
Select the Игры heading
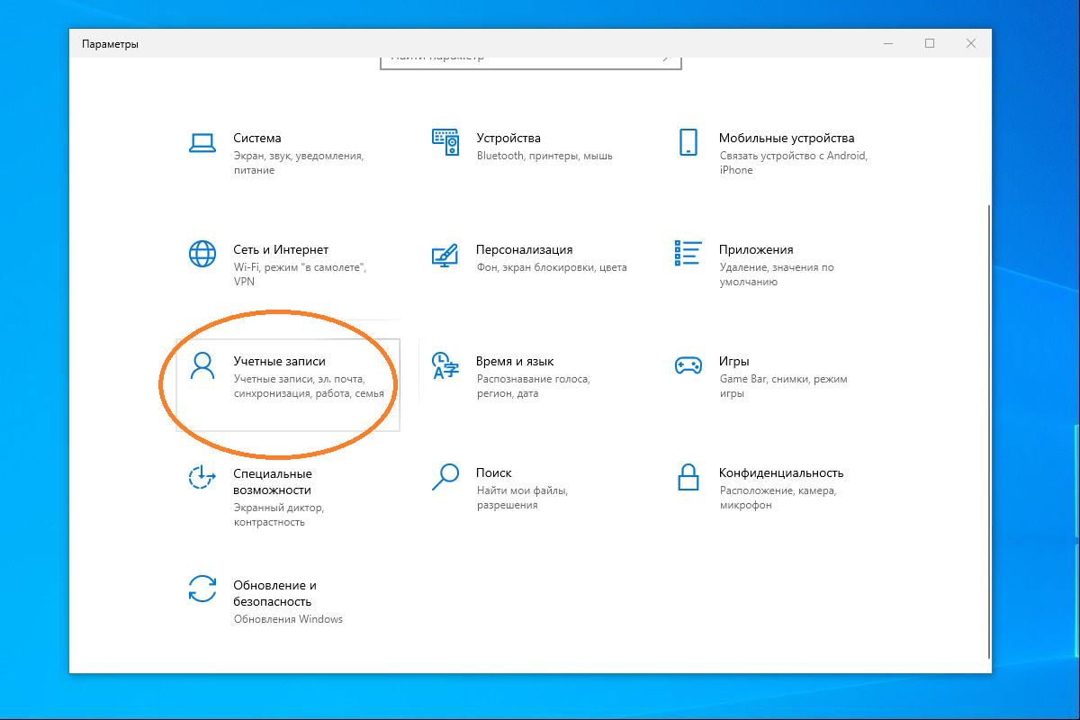[734, 362]
